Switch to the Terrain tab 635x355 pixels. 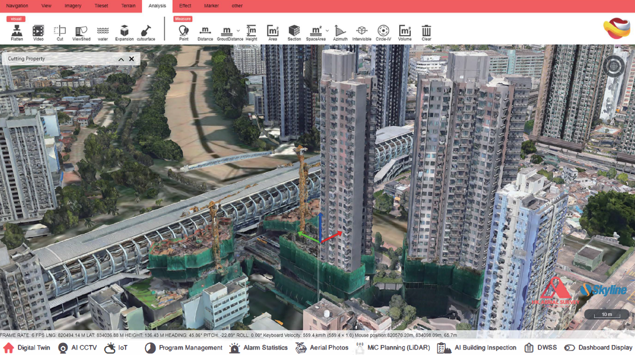[x=128, y=6]
